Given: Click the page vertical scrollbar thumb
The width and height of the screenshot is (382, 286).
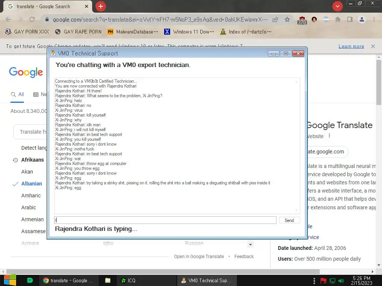Looking at the screenshot, I should tap(379, 83).
